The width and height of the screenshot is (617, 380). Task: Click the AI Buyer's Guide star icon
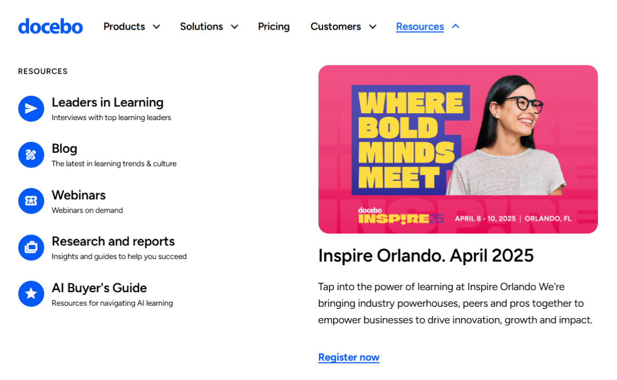coord(31,294)
